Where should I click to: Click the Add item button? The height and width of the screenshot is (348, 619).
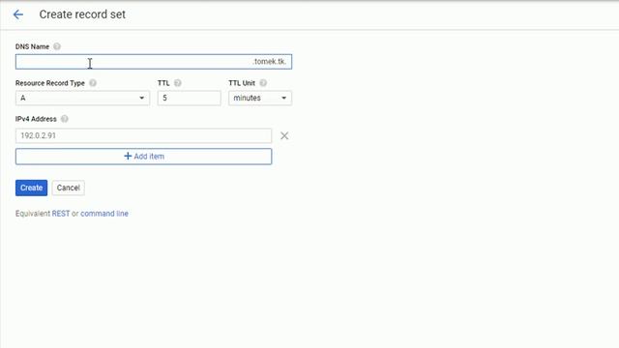144,157
